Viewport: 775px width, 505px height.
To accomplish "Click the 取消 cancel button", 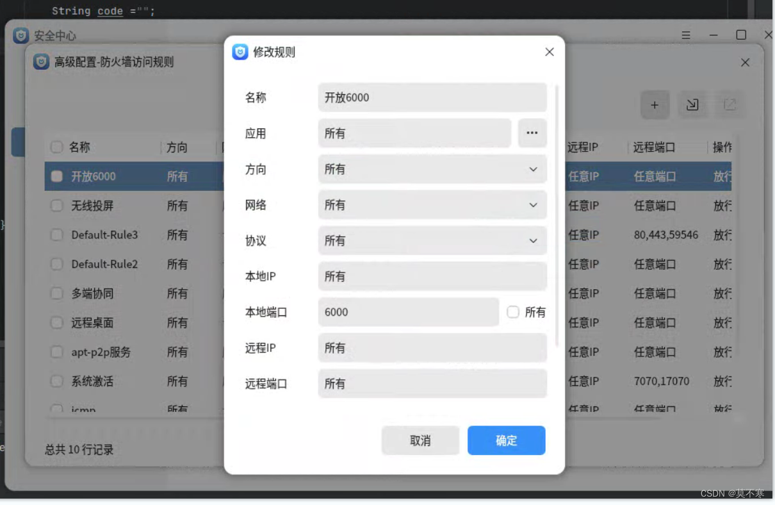I will (x=420, y=440).
